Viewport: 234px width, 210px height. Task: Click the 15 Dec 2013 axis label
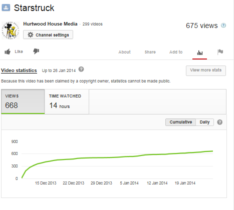(46, 183)
